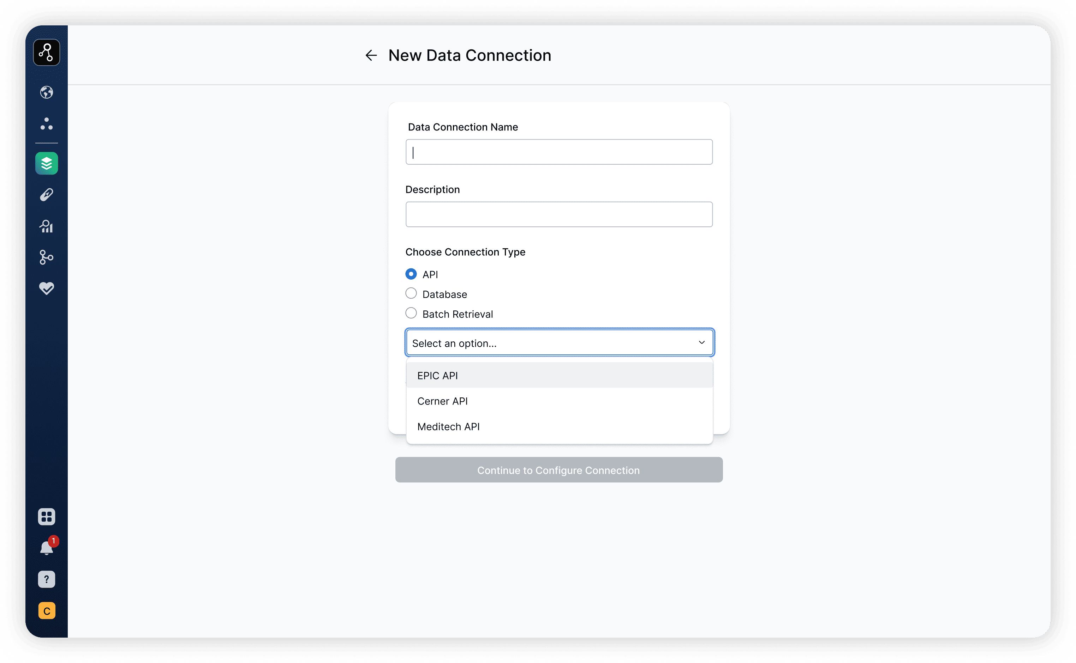Screen dimensions: 1076x663
Task: Click Continue to Configure Connection button
Action: tap(559, 470)
